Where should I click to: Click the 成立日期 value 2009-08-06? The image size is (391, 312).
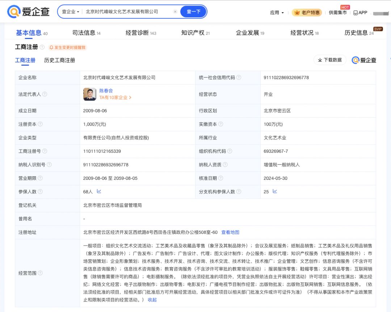[x=95, y=111]
